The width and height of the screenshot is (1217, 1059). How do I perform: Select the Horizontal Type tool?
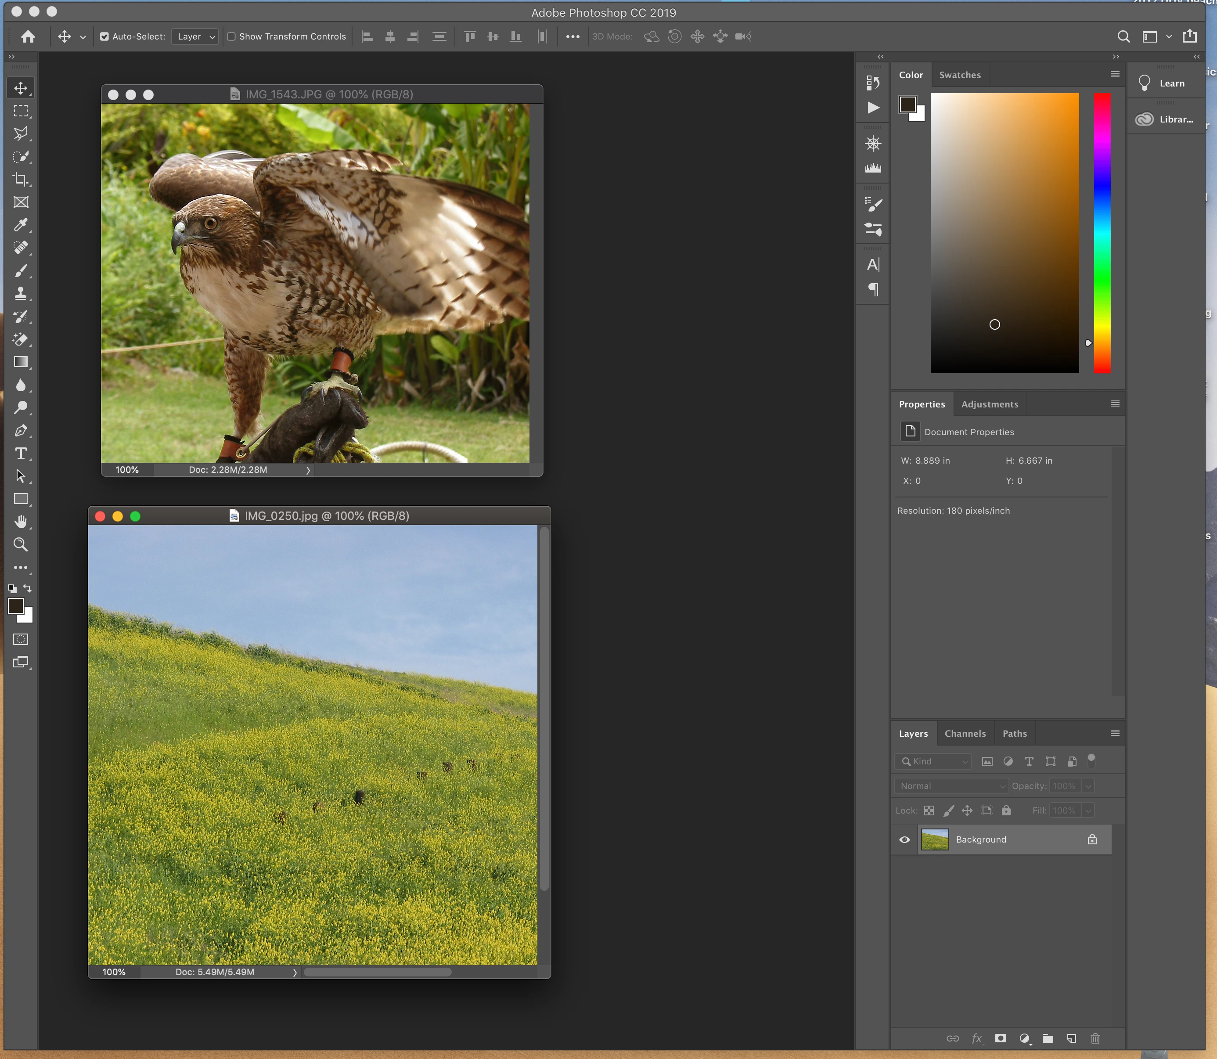[21, 453]
